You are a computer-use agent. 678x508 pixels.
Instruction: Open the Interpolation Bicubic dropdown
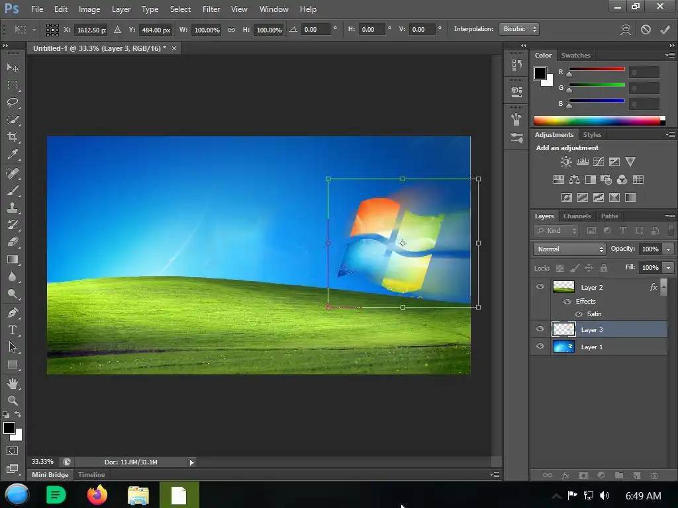pos(519,29)
